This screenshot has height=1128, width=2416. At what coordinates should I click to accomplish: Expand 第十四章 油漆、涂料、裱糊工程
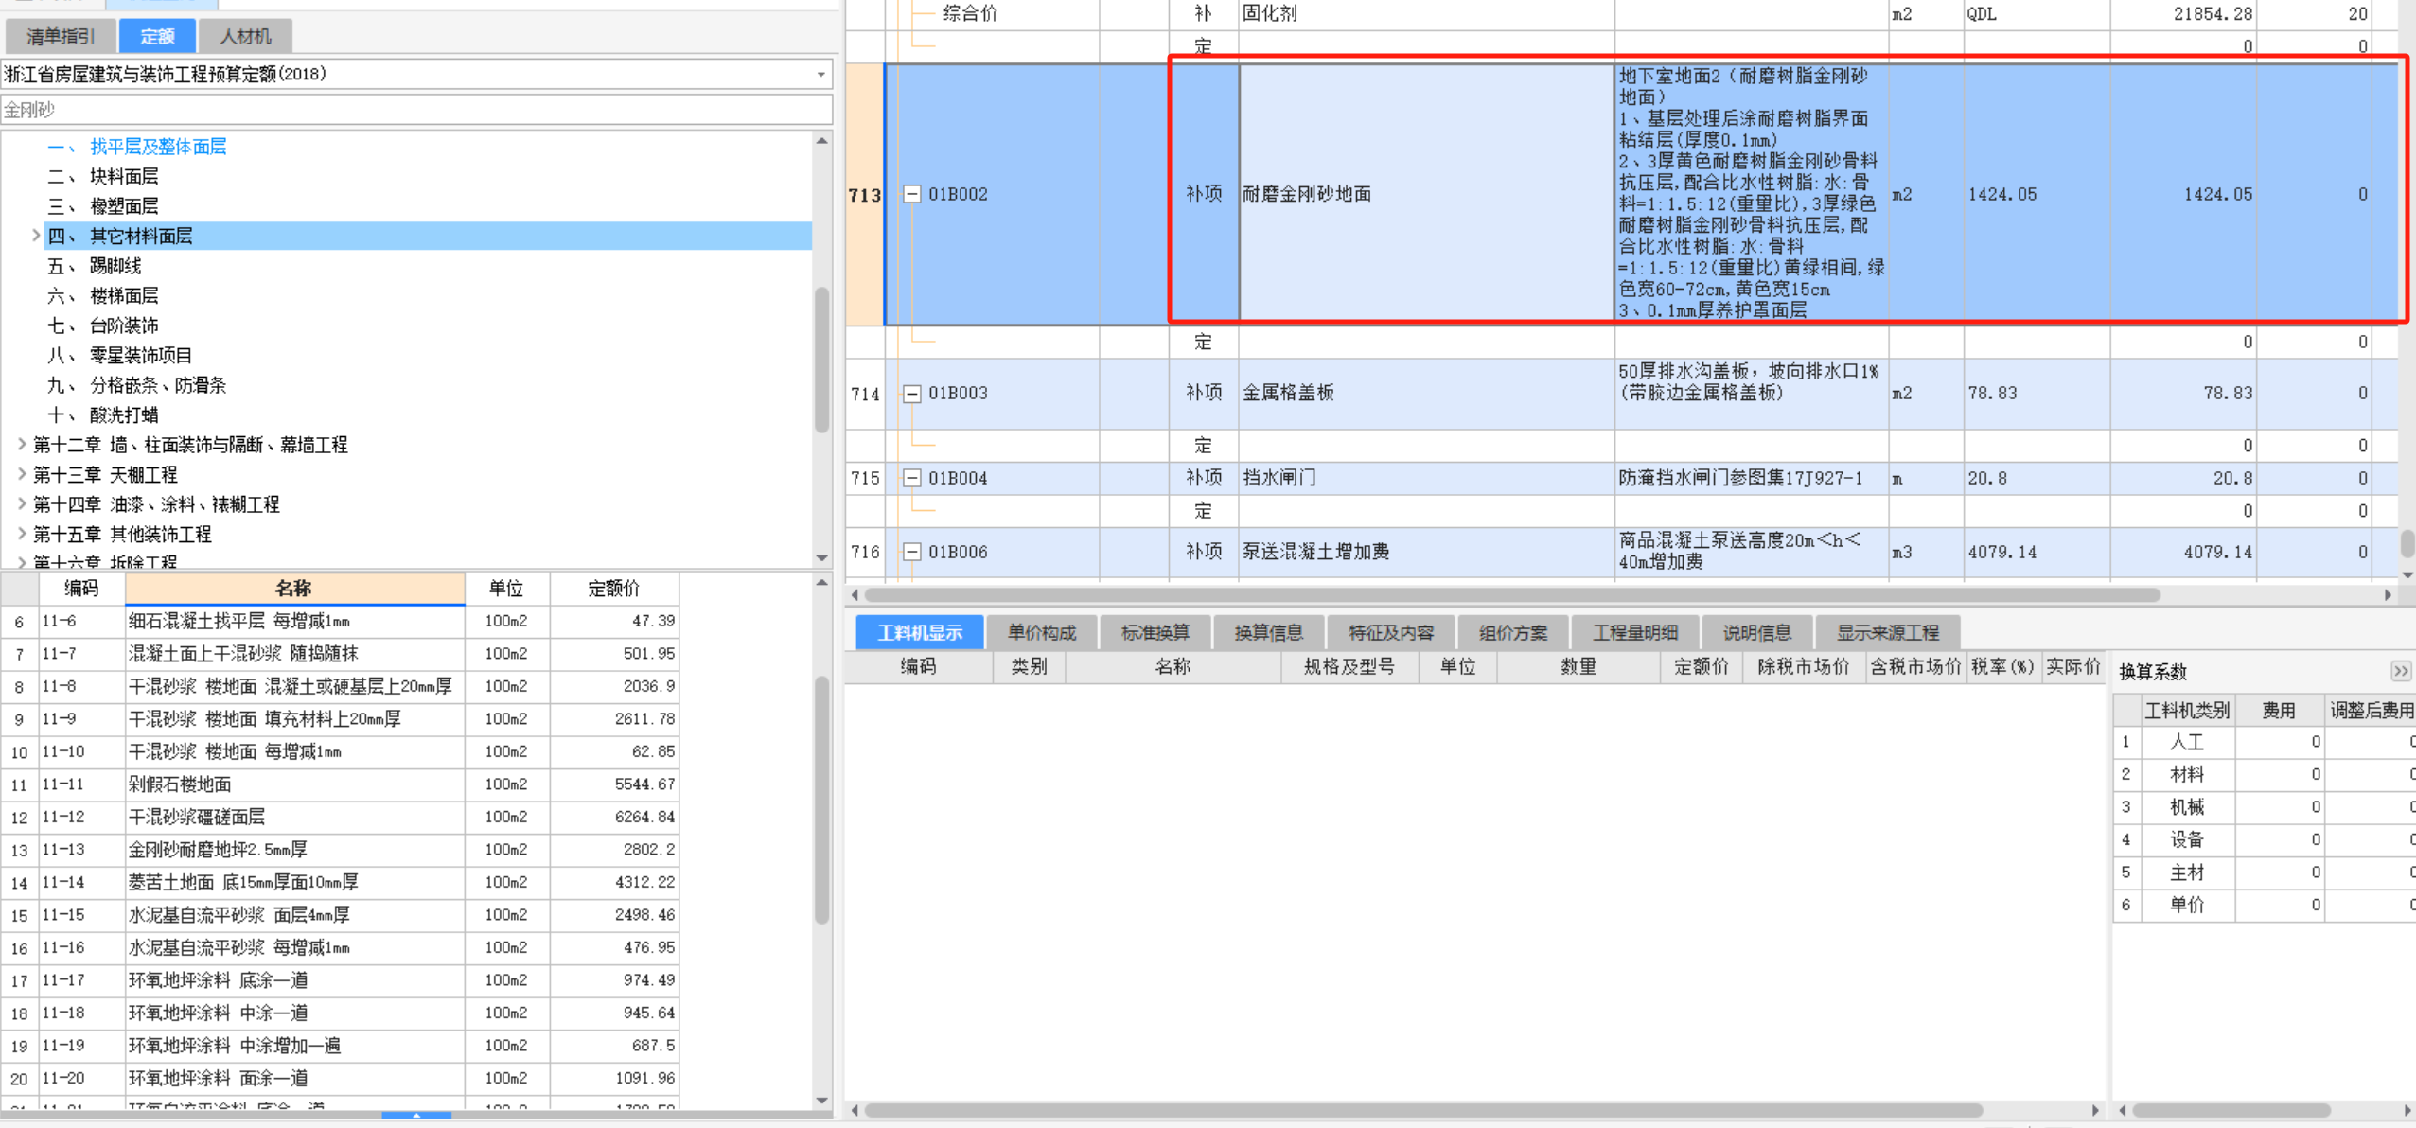[x=22, y=503]
